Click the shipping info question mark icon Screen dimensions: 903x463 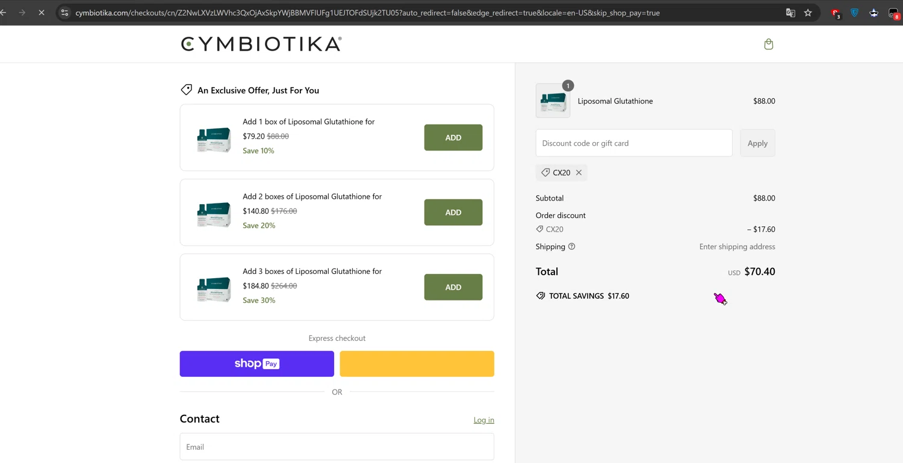[x=572, y=246]
